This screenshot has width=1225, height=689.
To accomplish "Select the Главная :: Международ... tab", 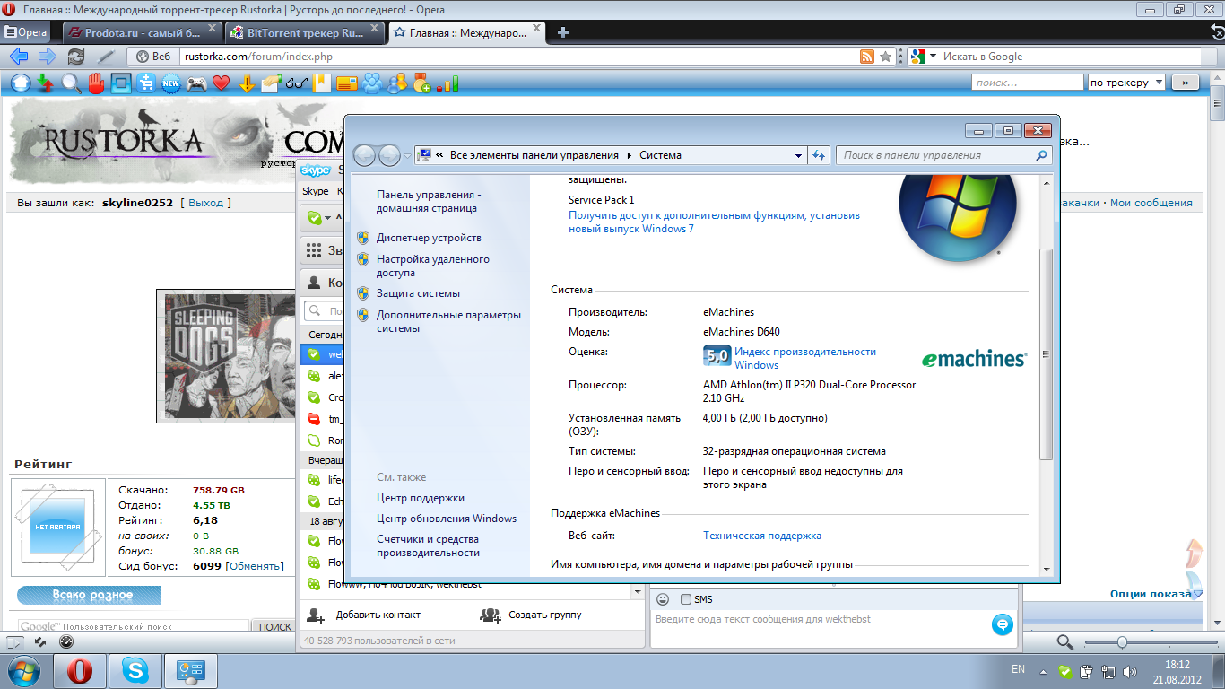I will (468, 32).
